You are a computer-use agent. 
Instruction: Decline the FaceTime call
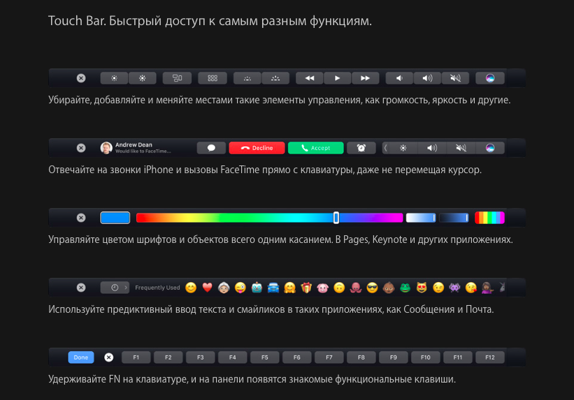[x=257, y=148]
